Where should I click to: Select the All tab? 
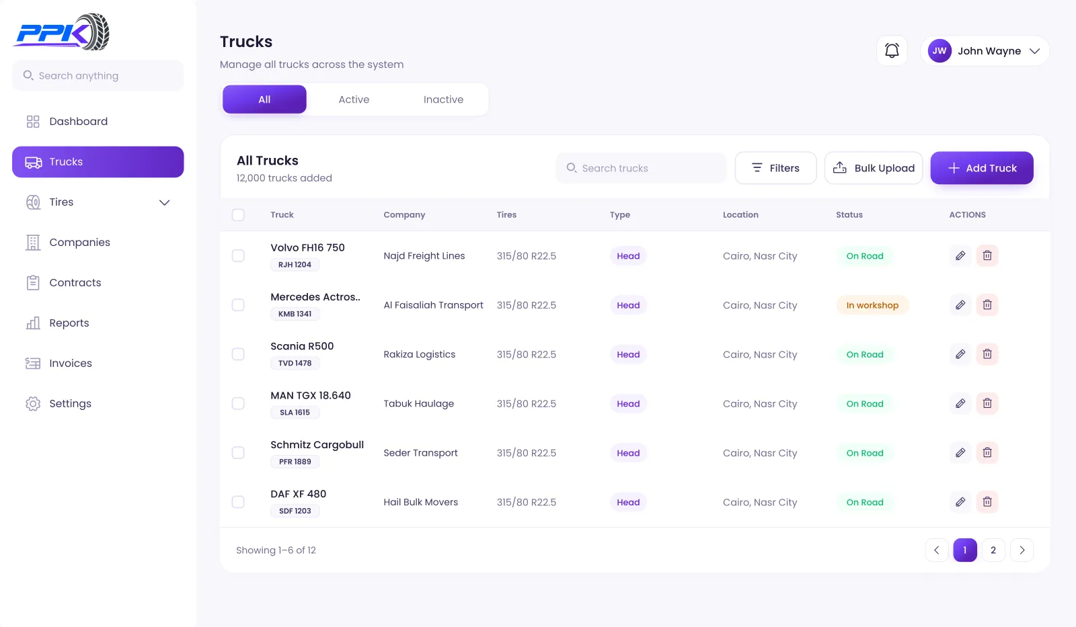click(x=264, y=99)
